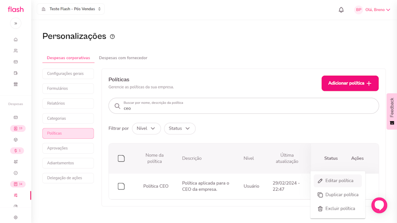Open Relatórios section
Image resolution: width=397 pixels, height=223 pixels.
[x=68, y=104]
